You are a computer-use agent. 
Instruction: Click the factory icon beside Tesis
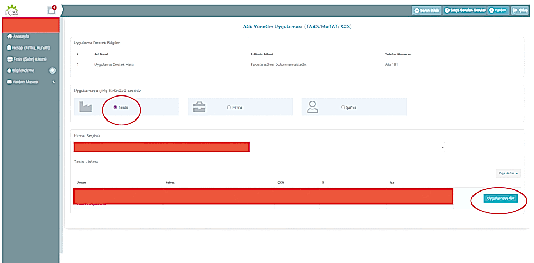(84, 106)
